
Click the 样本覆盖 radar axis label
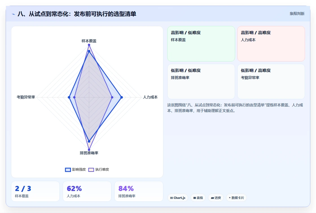[89, 41]
